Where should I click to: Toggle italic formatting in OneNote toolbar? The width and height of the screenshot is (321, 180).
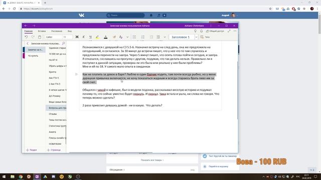coord(84,37)
